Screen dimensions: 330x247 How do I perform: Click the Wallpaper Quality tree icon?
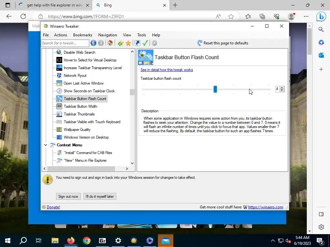click(x=59, y=130)
